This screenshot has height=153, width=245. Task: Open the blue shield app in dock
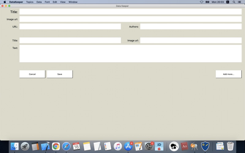(205, 146)
